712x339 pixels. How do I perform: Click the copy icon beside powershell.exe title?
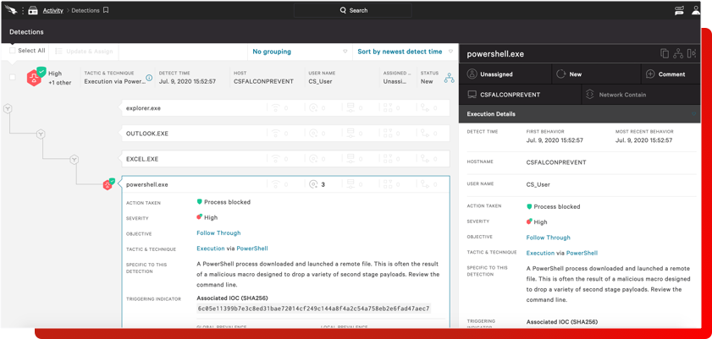pyautogui.click(x=665, y=54)
